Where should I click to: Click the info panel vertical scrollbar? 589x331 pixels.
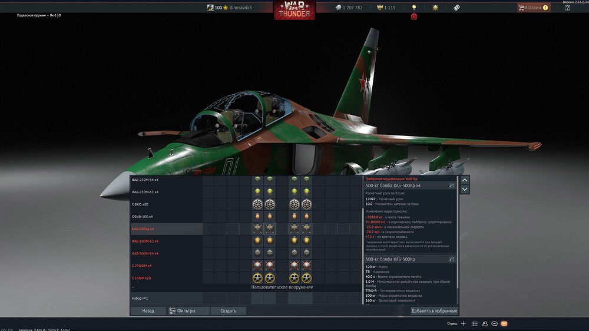457,232
